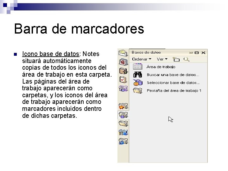This screenshot has width=228, height=171.
Task: Select 'Buscar una base de datos...' entry
Action: [173, 75]
